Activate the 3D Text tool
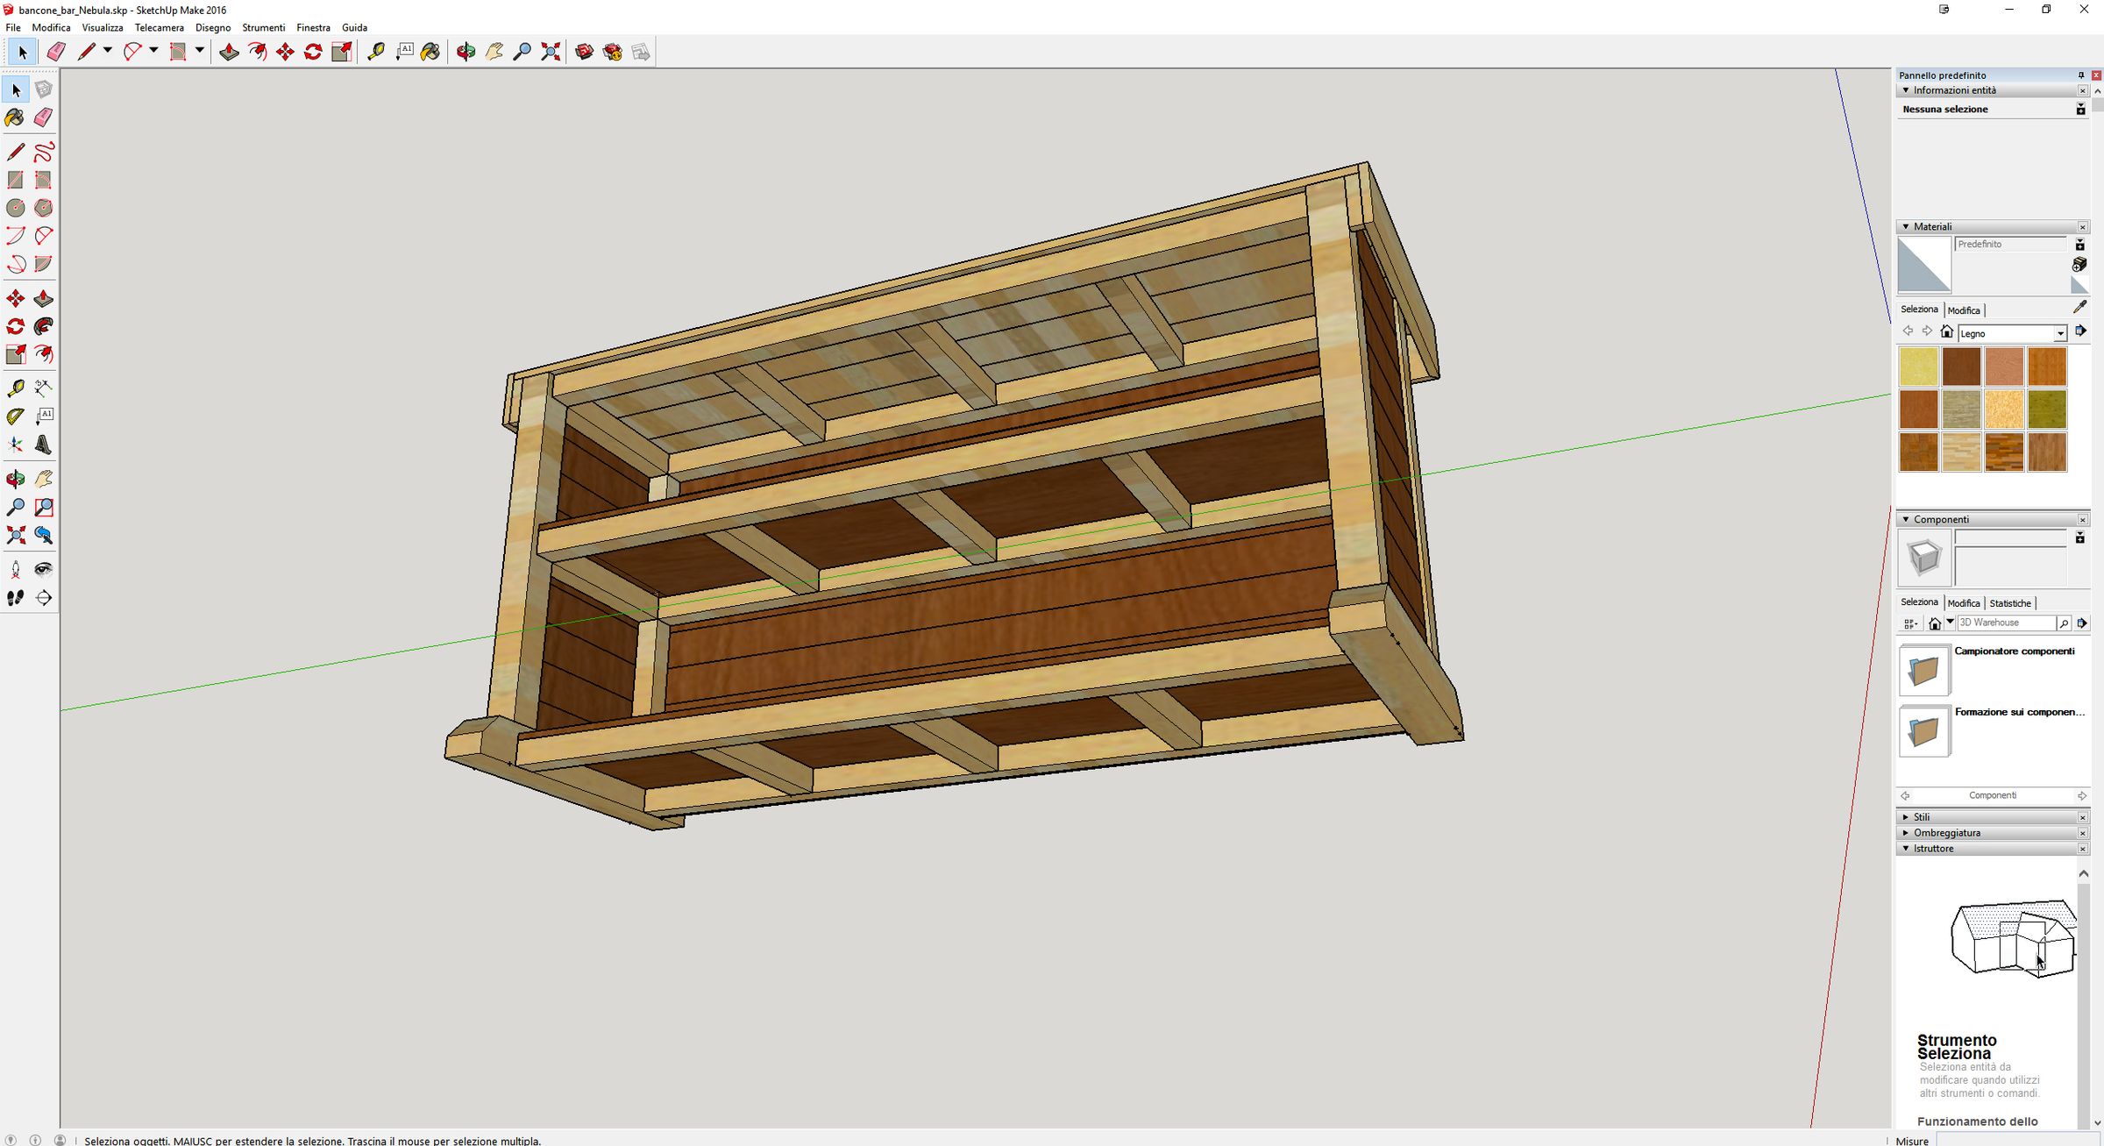This screenshot has width=2104, height=1146. [x=43, y=445]
